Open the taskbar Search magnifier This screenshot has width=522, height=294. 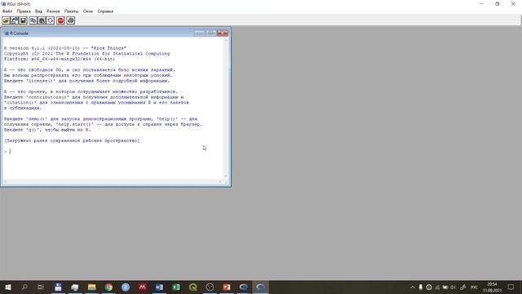coord(24,287)
